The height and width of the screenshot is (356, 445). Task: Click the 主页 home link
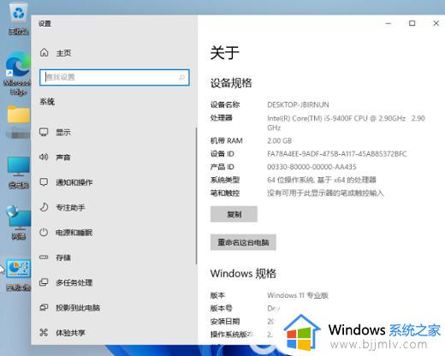click(63, 53)
